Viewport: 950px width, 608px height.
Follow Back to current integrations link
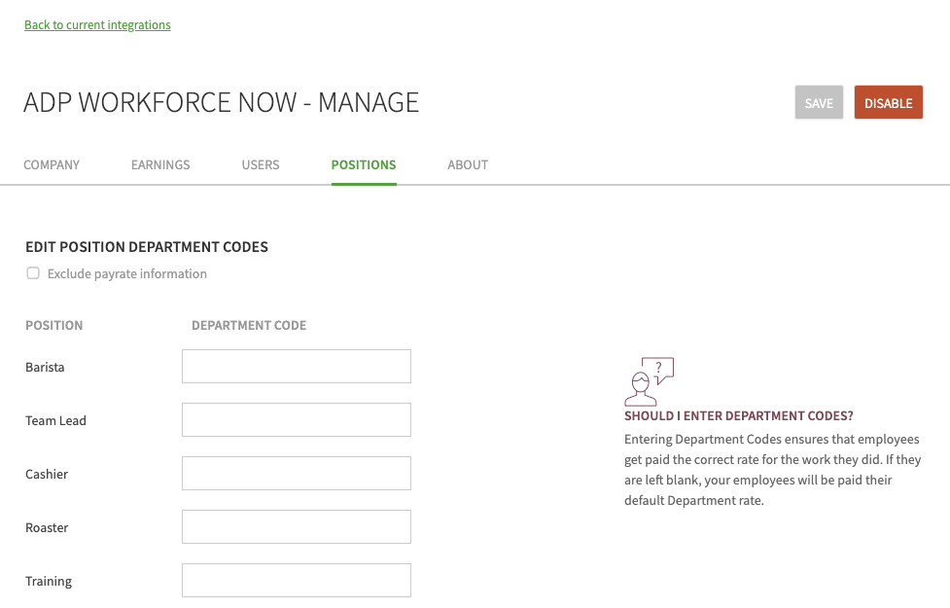[97, 25]
